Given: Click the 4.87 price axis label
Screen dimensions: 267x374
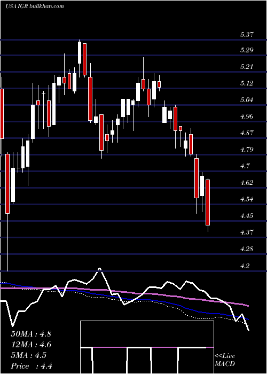Looking at the screenshot, I should [x=247, y=133].
